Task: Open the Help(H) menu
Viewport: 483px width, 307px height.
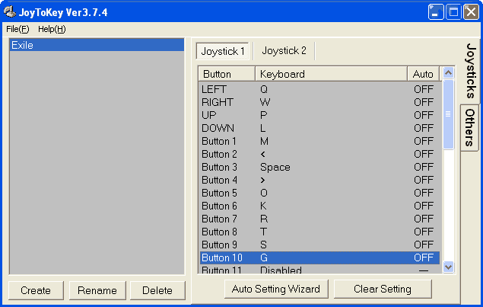Action: [x=52, y=29]
